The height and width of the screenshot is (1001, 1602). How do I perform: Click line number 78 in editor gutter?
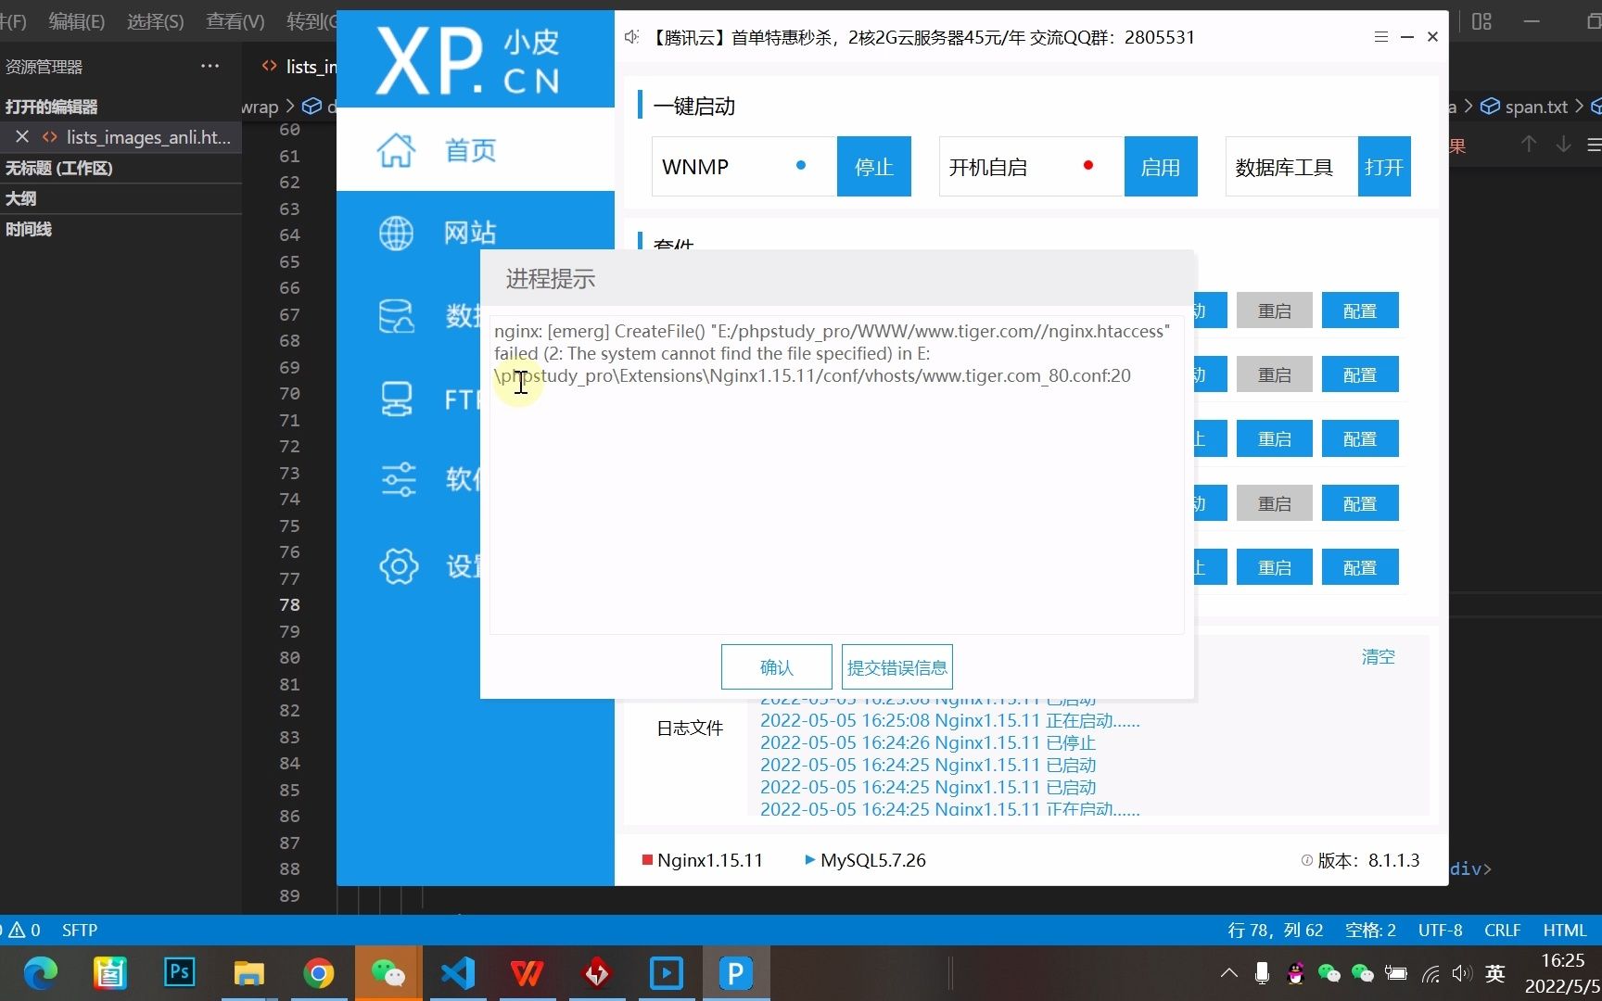[x=289, y=604]
